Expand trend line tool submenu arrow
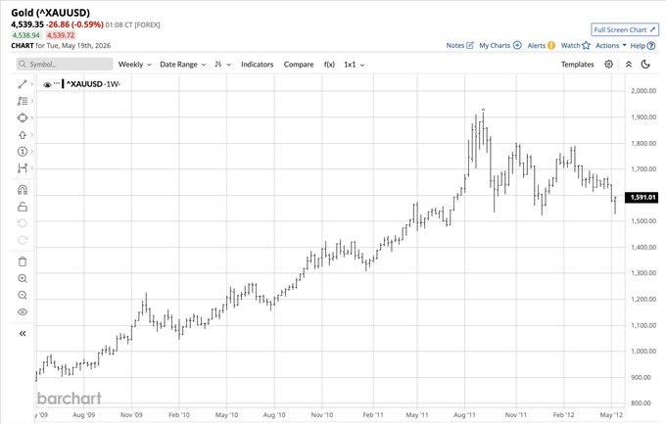 (32, 84)
